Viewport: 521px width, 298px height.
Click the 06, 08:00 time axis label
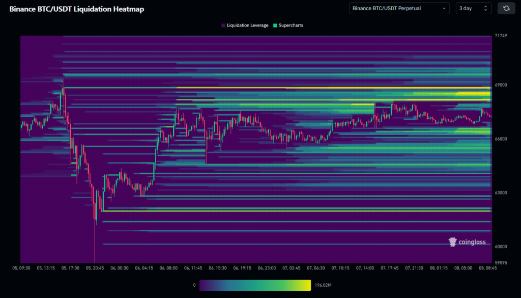168,268
